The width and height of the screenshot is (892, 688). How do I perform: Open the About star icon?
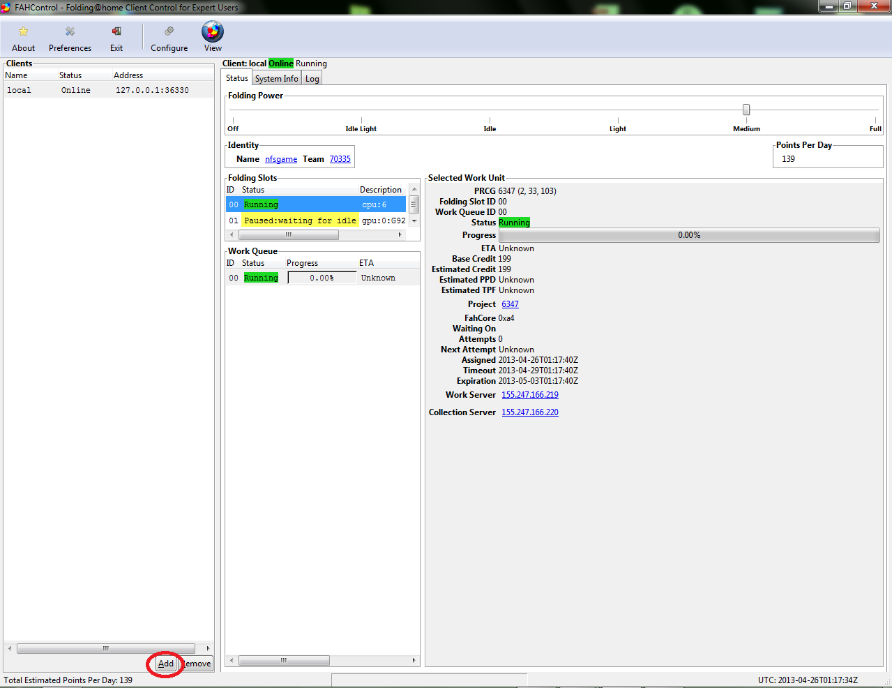(23, 31)
